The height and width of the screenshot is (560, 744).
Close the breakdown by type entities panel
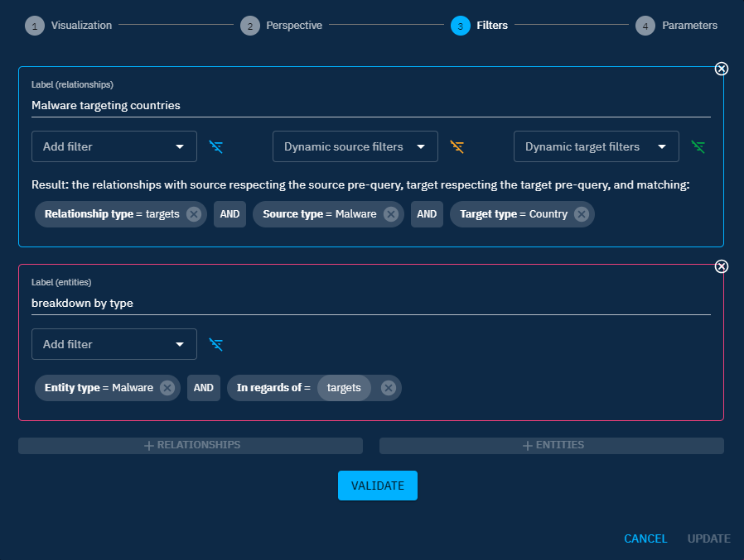point(722,266)
